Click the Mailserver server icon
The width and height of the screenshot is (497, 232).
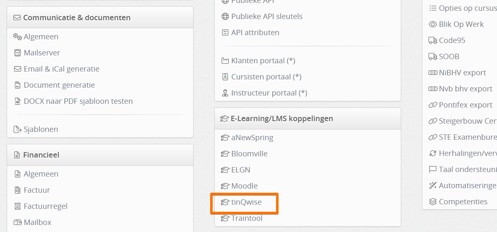[x=17, y=53]
